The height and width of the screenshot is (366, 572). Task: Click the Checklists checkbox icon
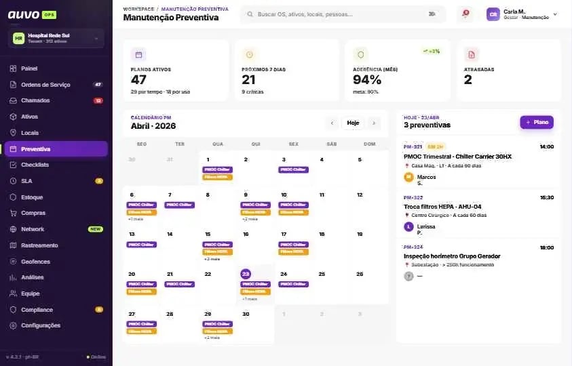click(13, 165)
